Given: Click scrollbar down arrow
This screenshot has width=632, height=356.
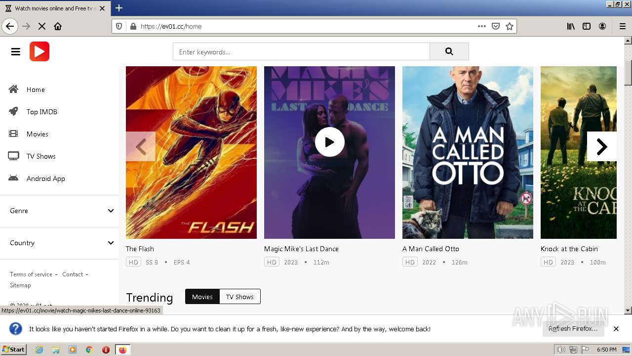Looking at the screenshot, I should pyautogui.click(x=628, y=311).
